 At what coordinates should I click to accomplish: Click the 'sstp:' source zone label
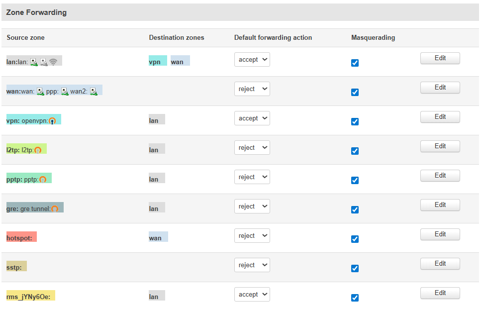[x=16, y=266]
